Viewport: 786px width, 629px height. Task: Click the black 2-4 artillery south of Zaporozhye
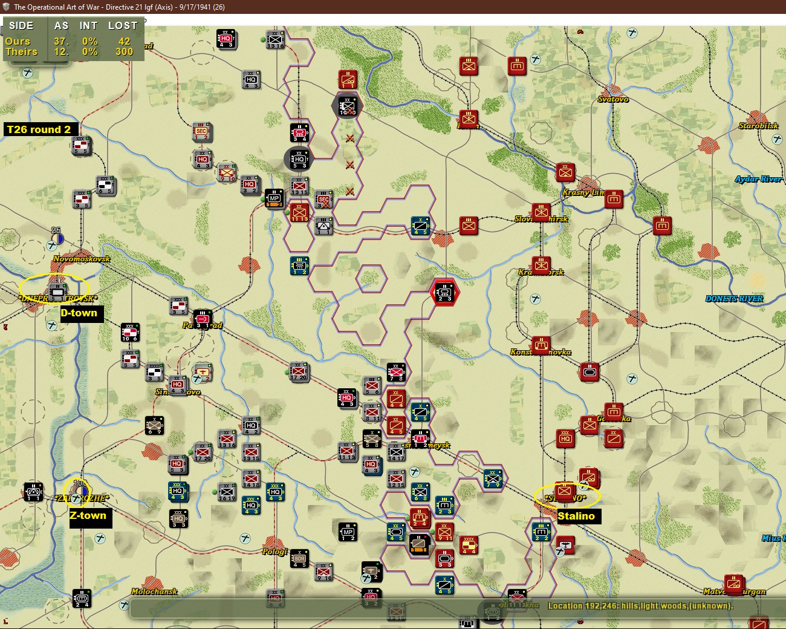tap(82, 598)
